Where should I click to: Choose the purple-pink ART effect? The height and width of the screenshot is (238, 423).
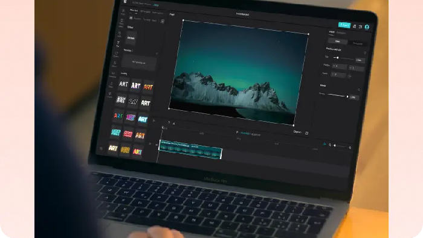coord(131,117)
